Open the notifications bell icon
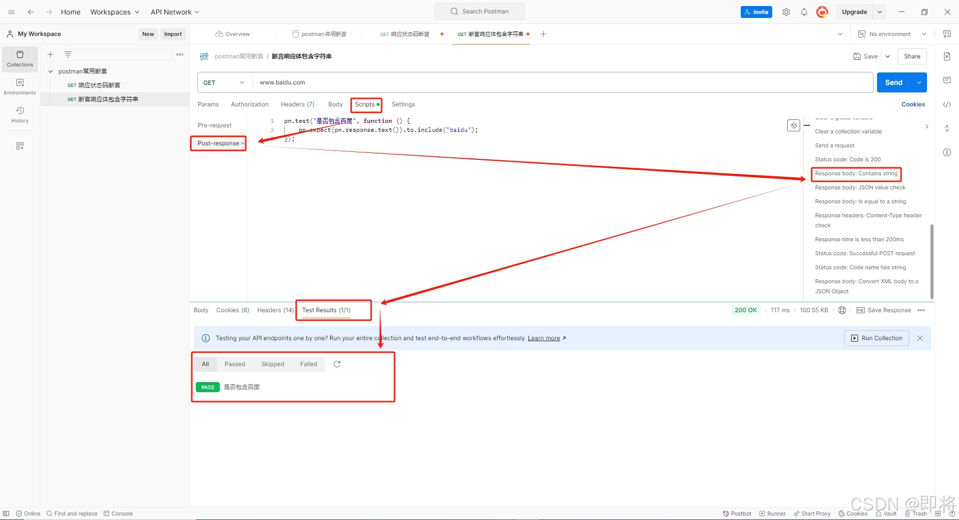The image size is (959, 520). [804, 12]
